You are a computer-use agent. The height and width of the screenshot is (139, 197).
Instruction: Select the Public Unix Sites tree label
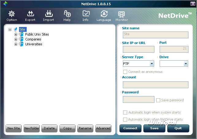37,34
